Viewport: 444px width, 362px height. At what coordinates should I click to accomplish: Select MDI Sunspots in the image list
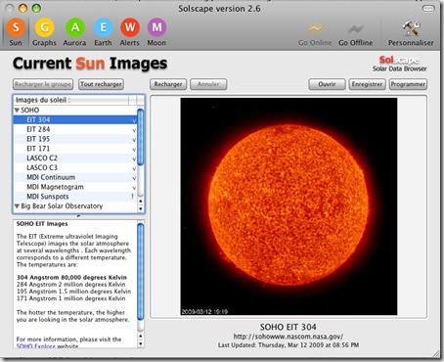tap(75, 197)
